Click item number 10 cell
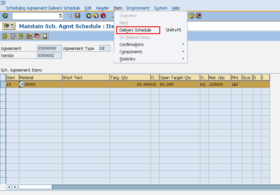Viewport: 280px width, 195px height. 13,84
